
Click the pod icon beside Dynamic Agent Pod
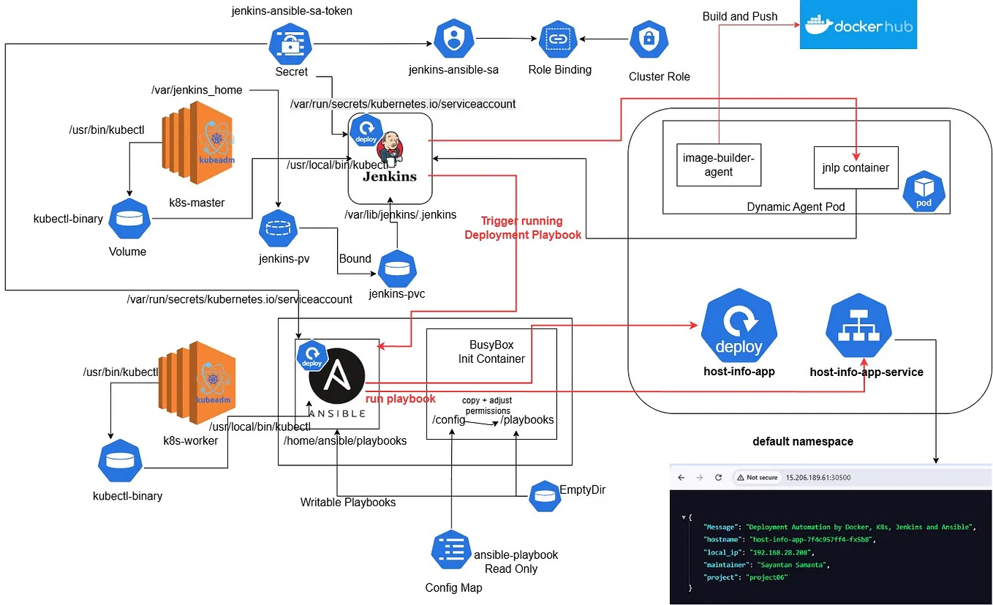[x=924, y=191]
